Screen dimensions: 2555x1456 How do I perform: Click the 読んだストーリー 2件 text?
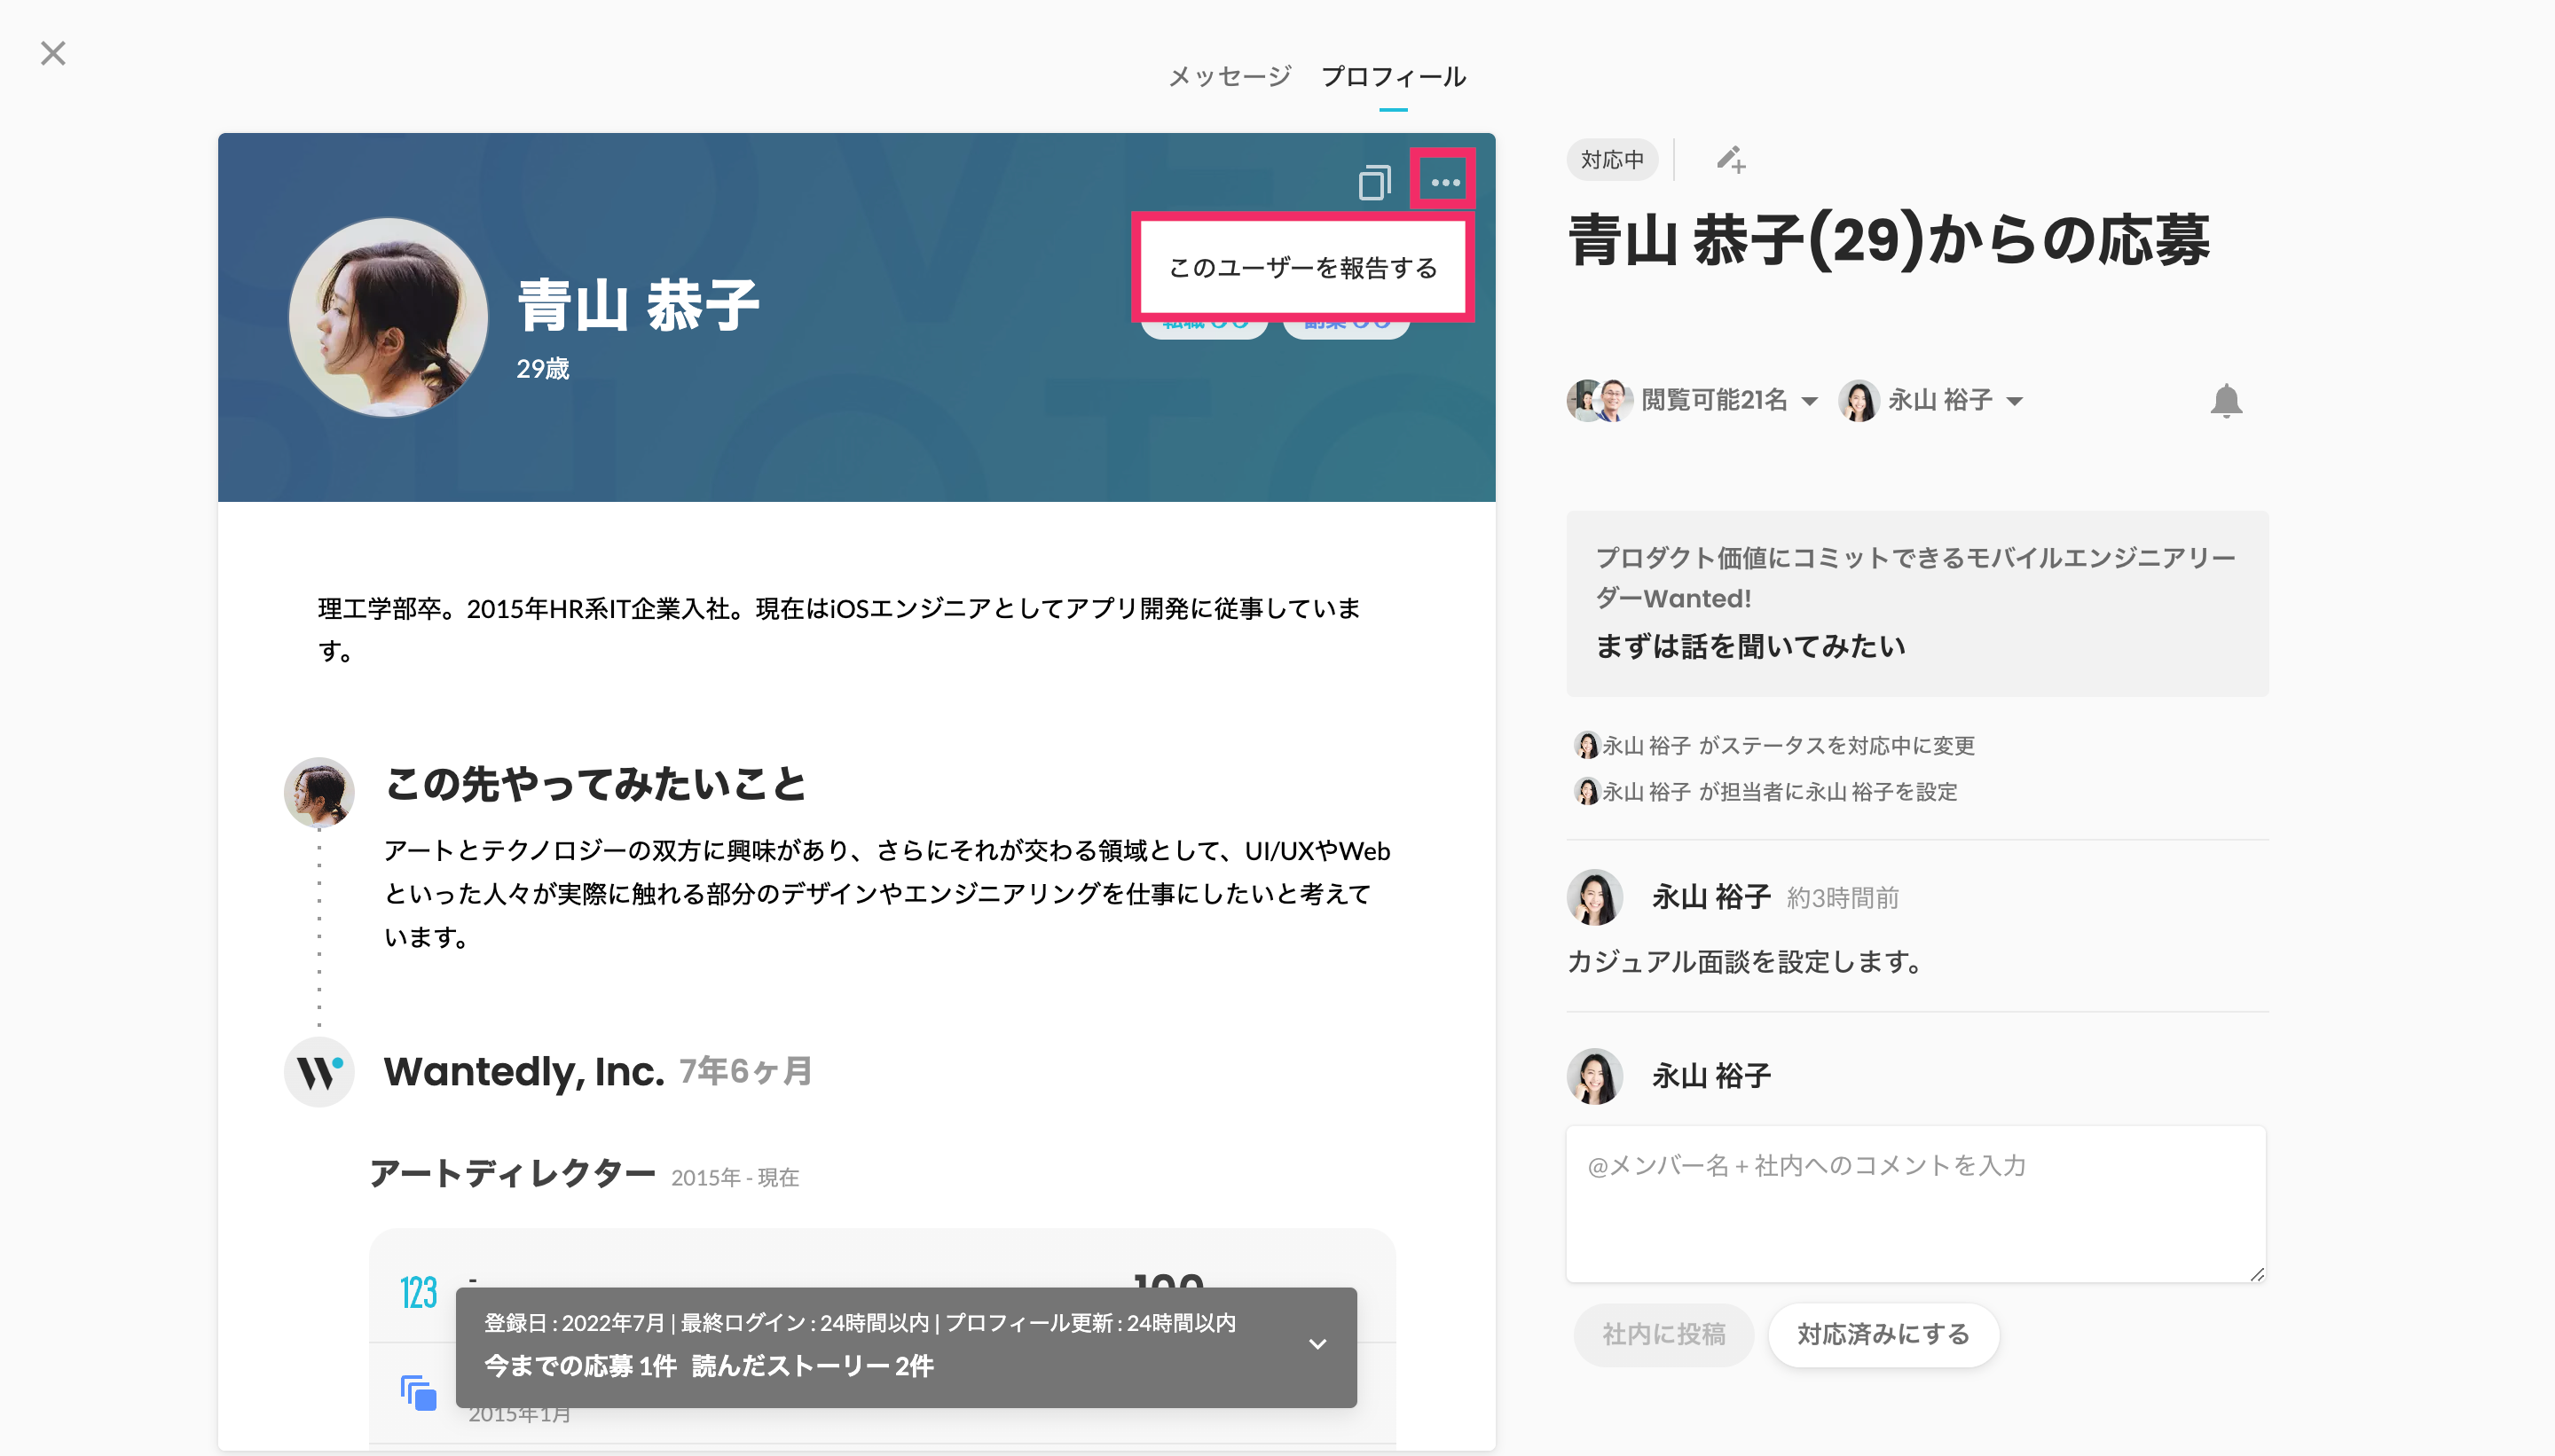pos(813,1366)
